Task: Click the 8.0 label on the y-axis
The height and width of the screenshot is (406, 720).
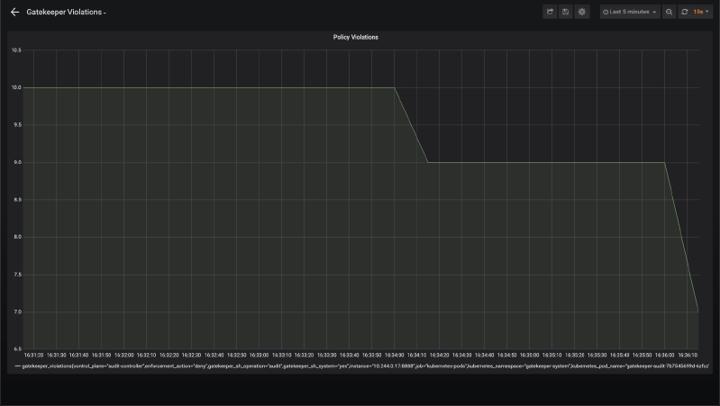Action: [16, 237]
